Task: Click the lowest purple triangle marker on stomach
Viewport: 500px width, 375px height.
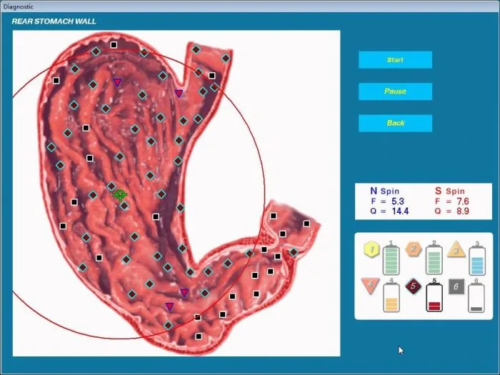Action: [169, 307]
